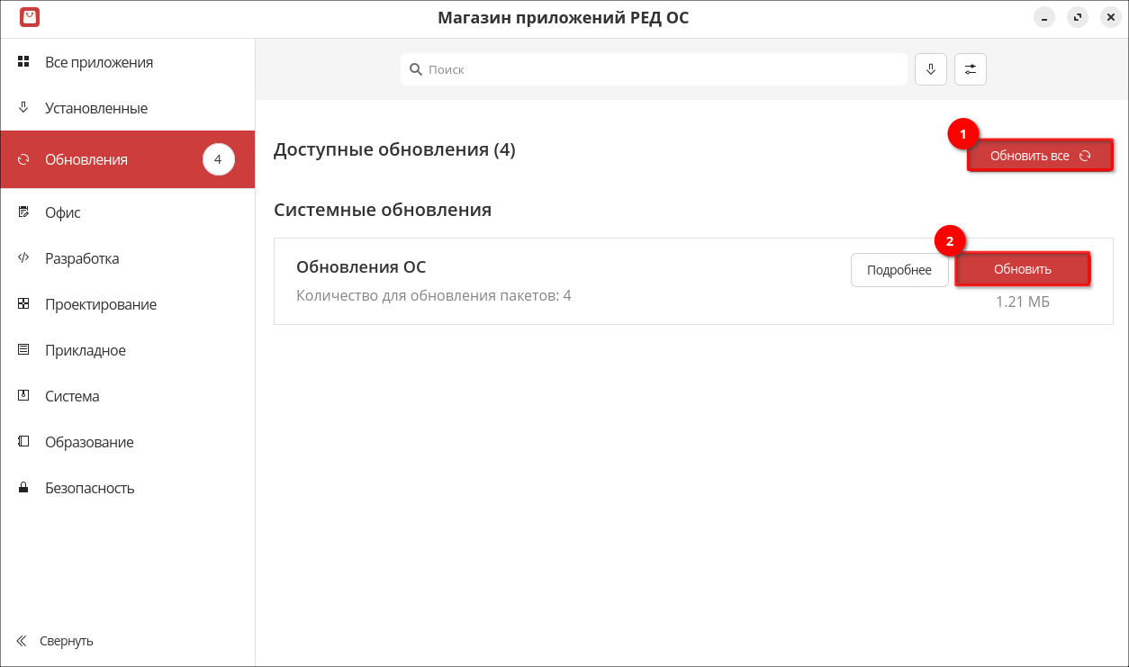
Task: Switch to the Обновления section
Action: click(86, 160)
